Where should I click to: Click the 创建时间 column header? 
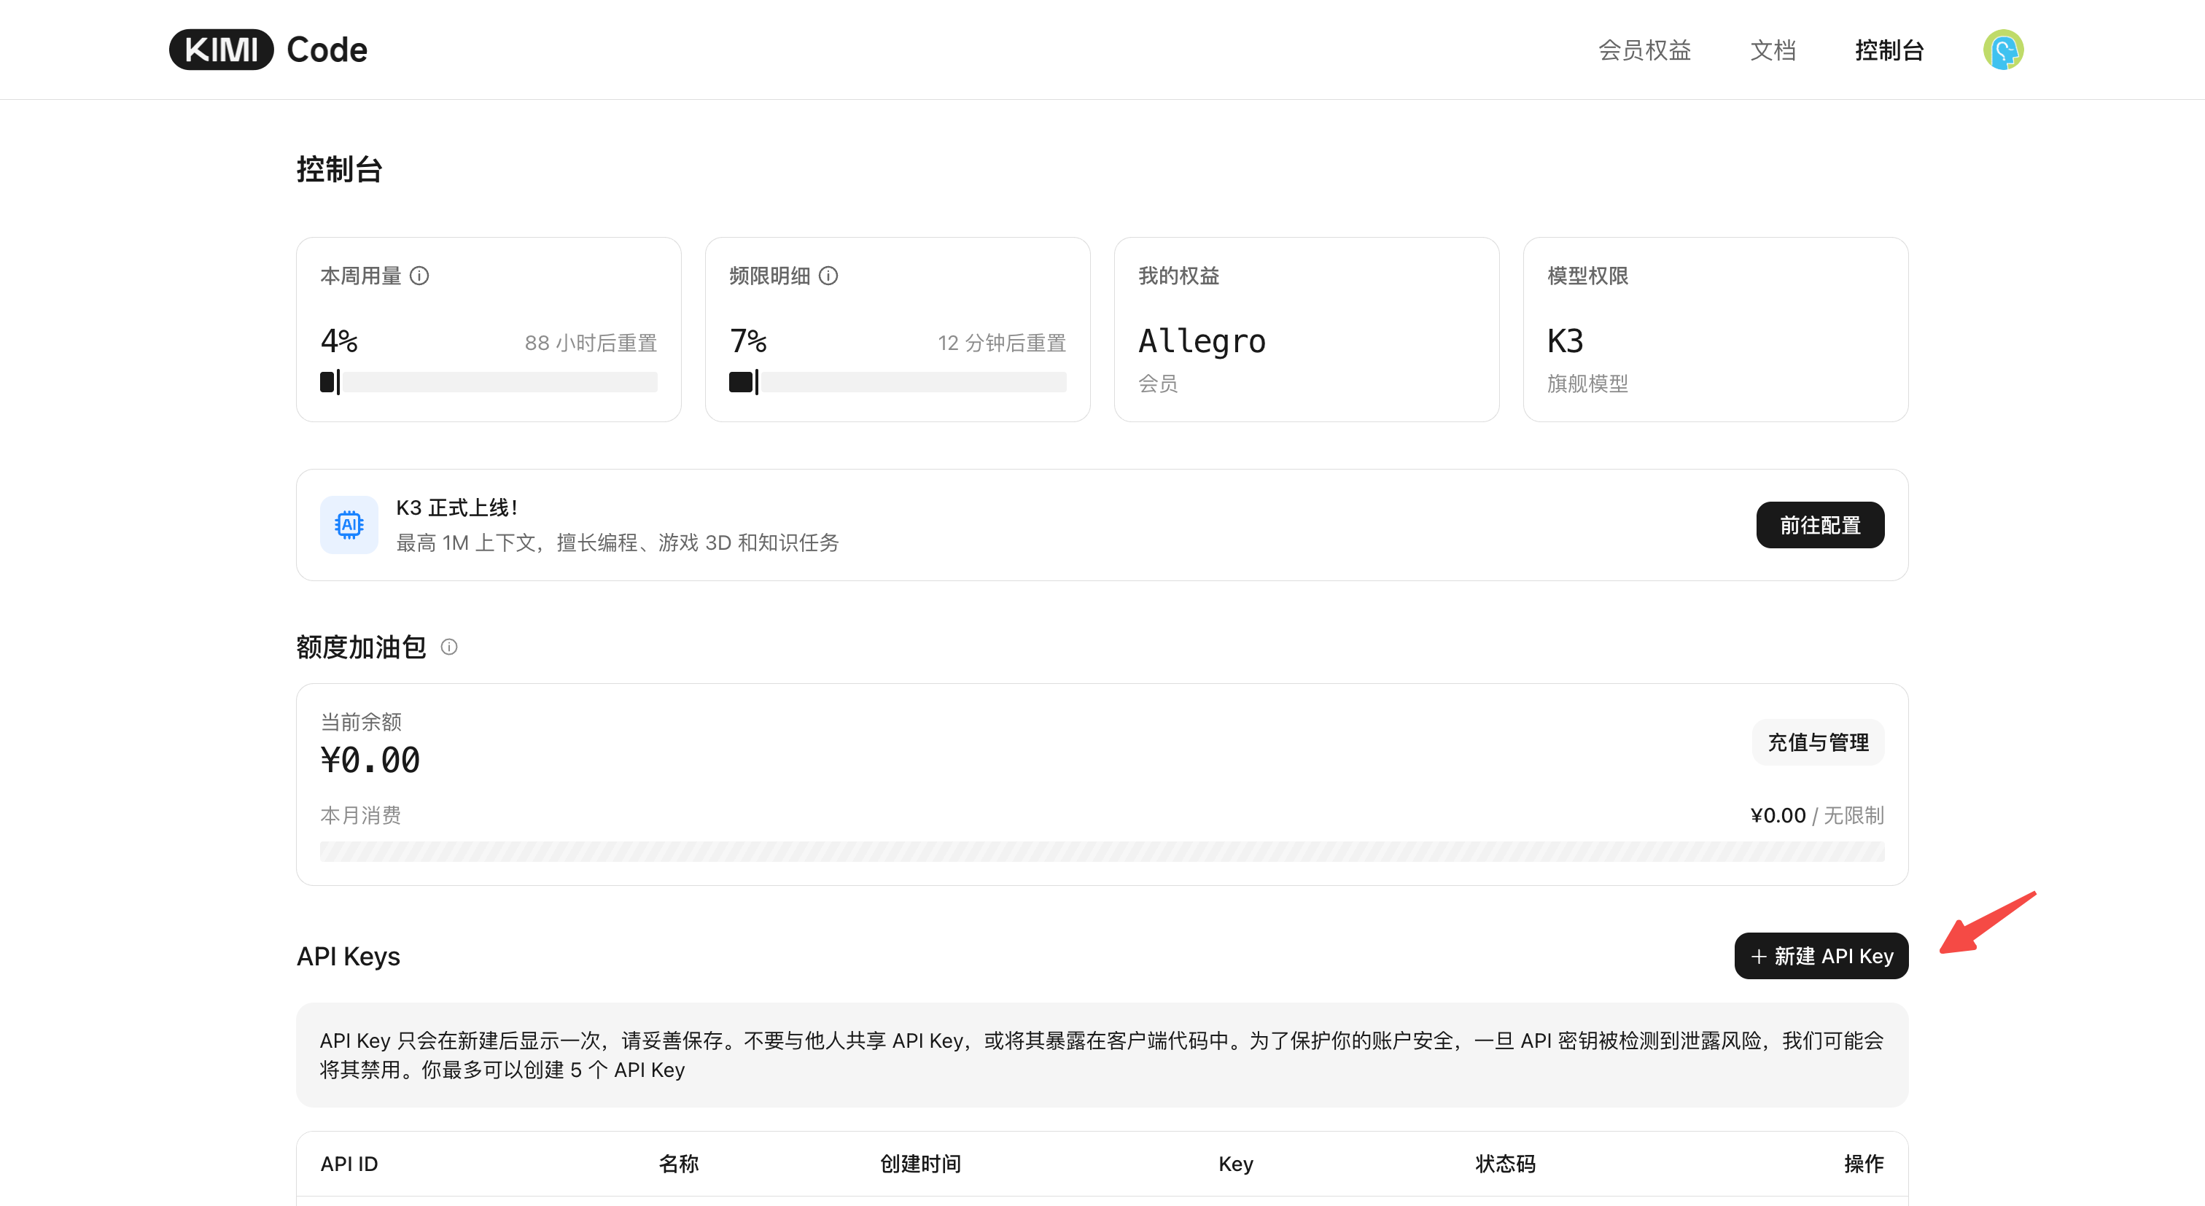coord(920,1163)
